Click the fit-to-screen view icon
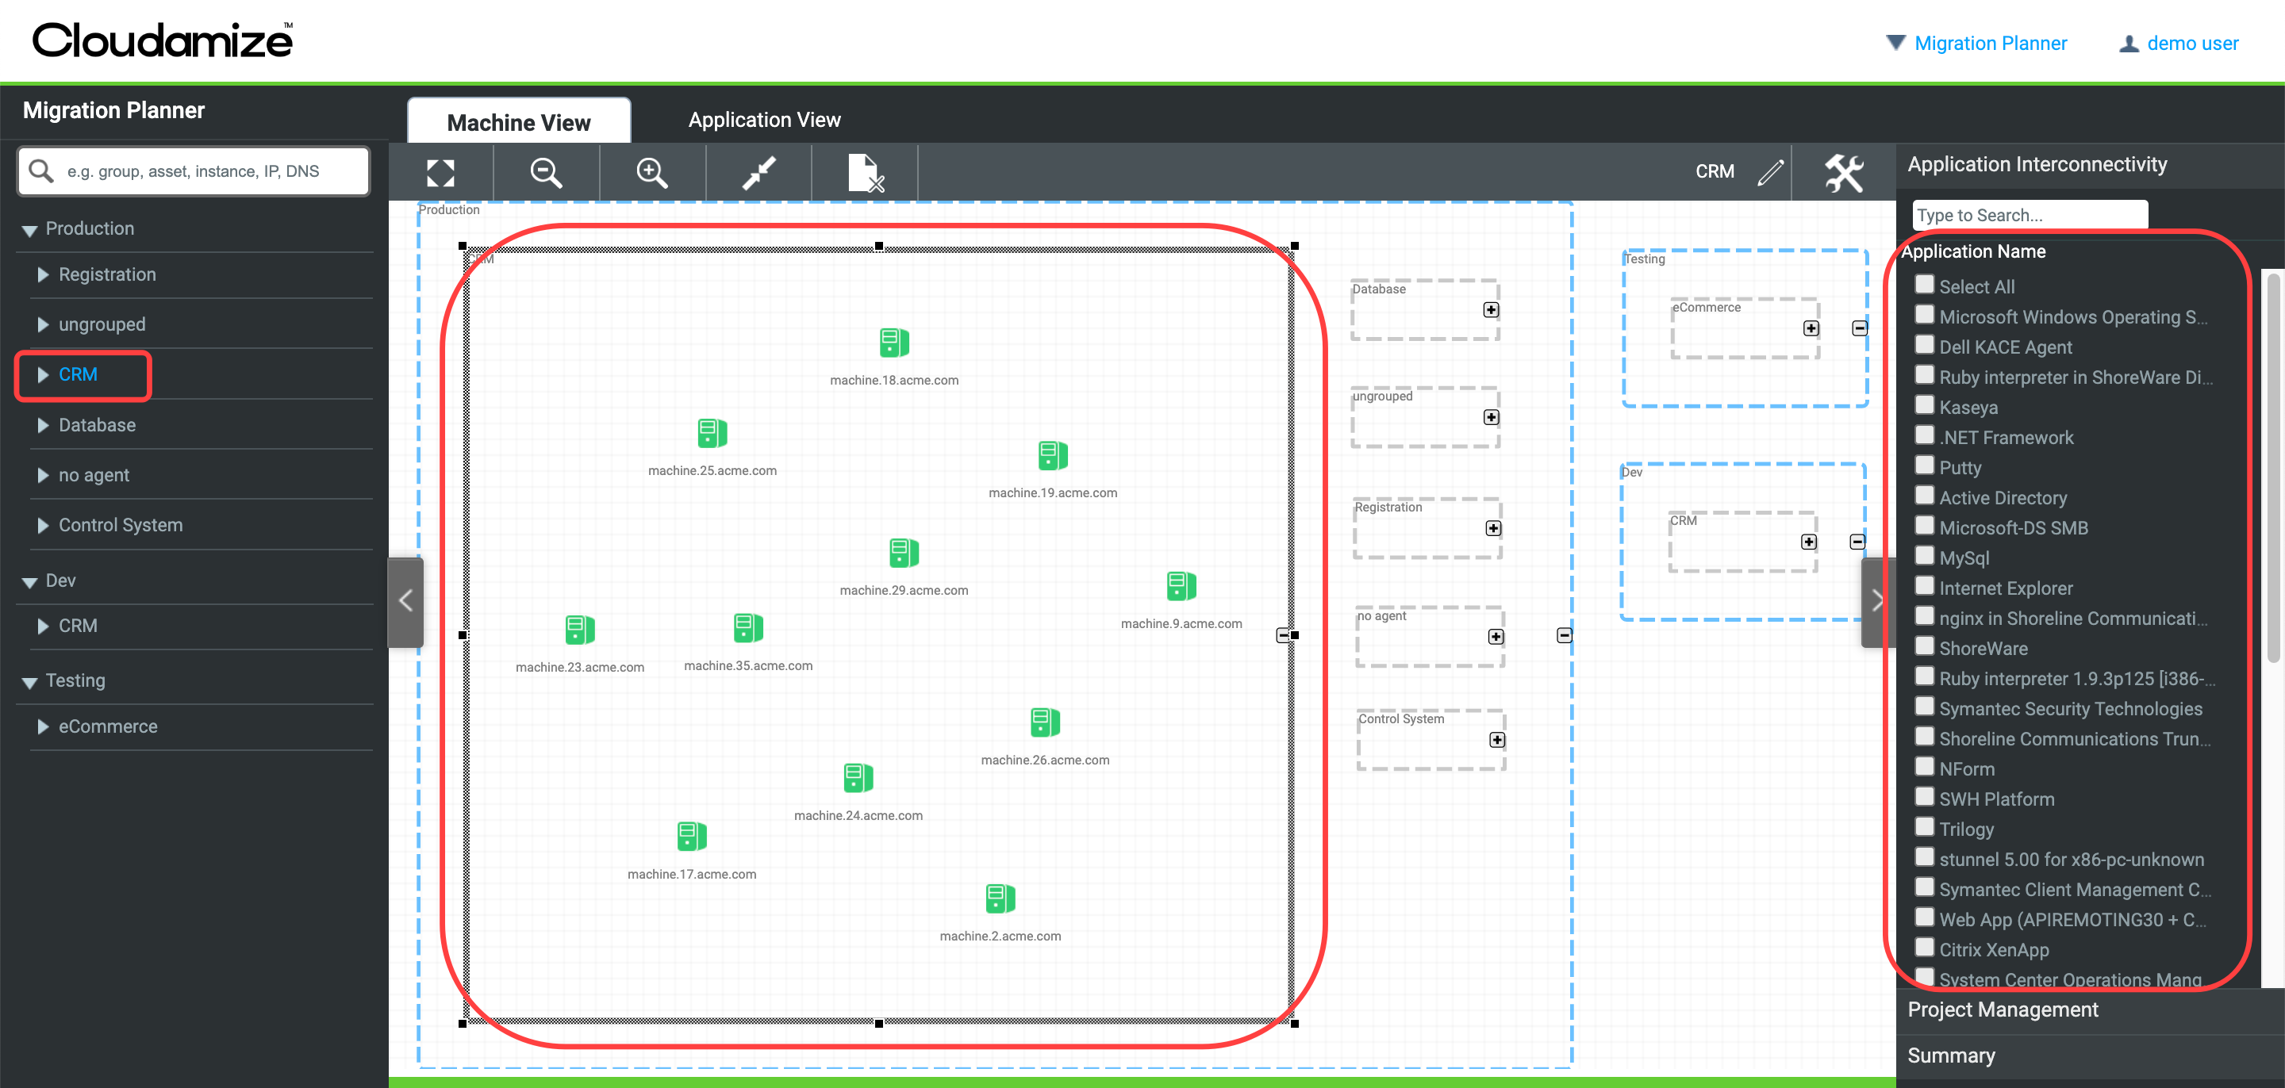The height and width of the screenshot is (1088, 2285). [441, 172]
